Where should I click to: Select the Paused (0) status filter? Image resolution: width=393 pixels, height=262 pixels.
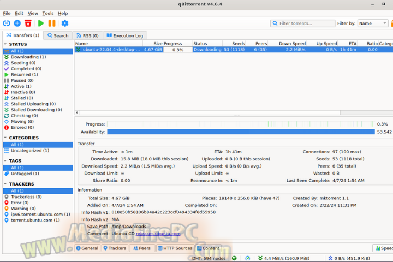(38, 80)
